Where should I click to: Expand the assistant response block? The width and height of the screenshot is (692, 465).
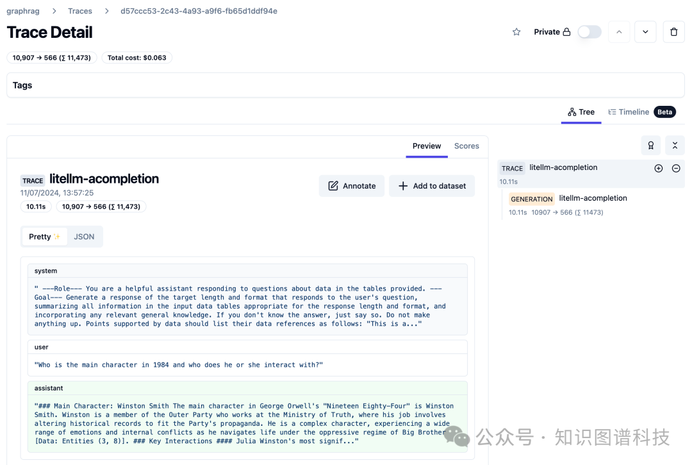pyautogui.click(x=247, y=423)
